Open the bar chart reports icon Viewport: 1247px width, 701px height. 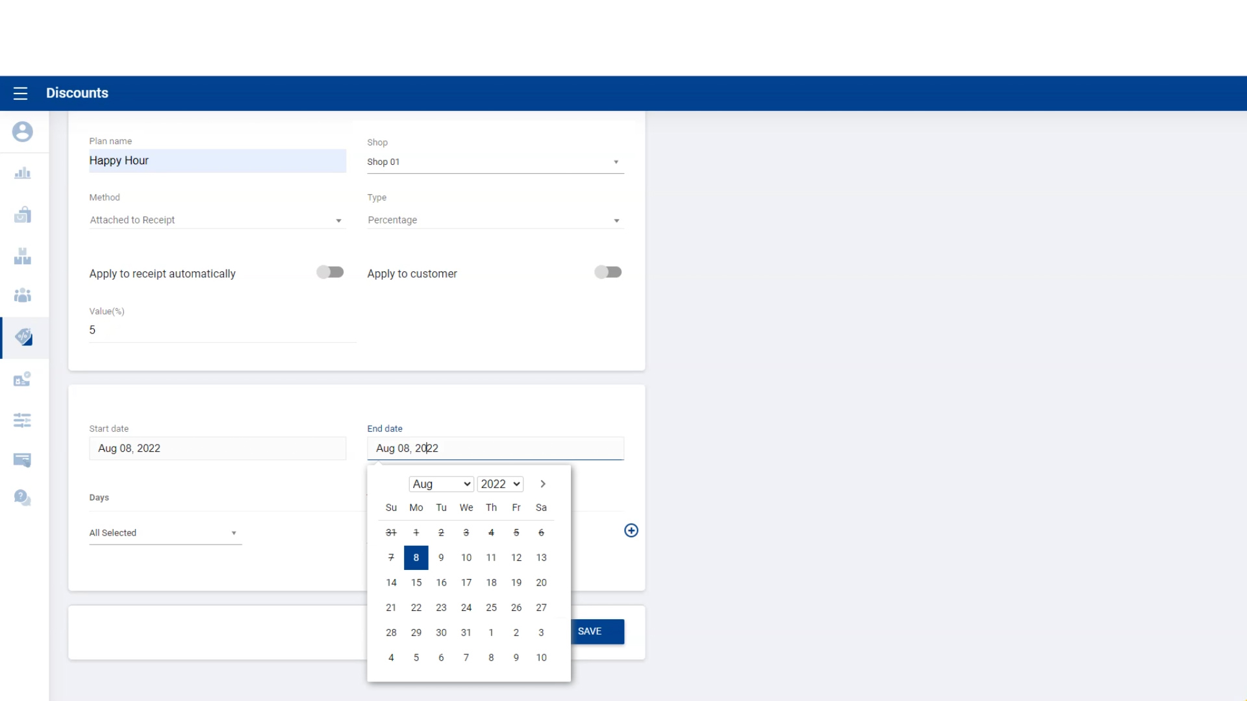pos(22,173)
